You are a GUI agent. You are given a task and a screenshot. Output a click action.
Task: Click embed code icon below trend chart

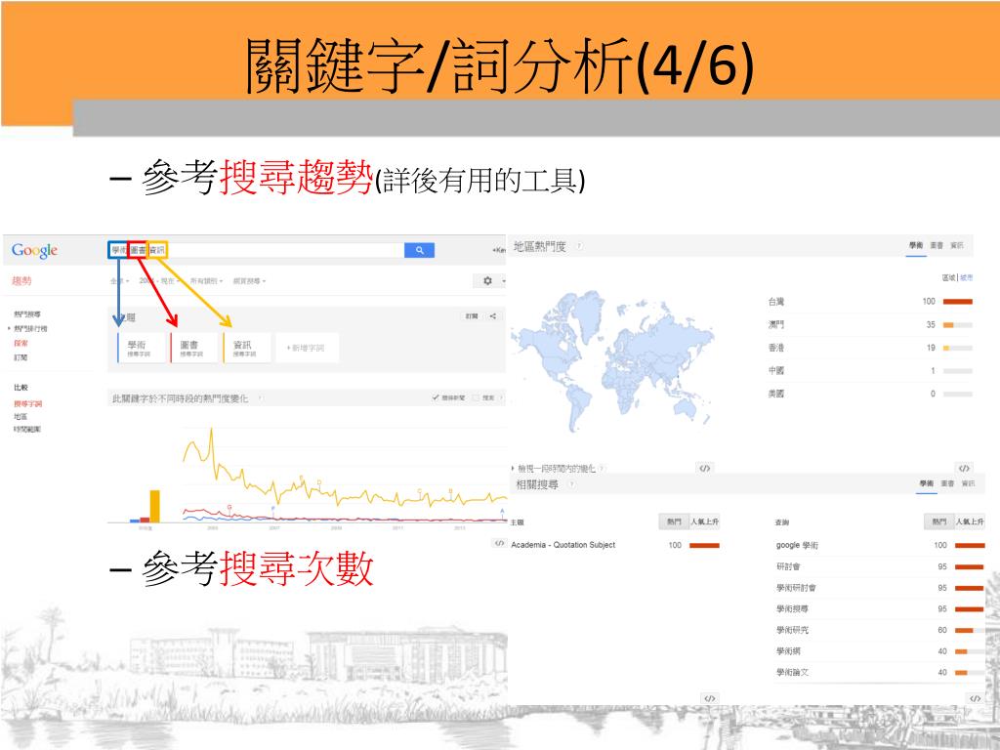pyautogui.click(x=499, y=543)
